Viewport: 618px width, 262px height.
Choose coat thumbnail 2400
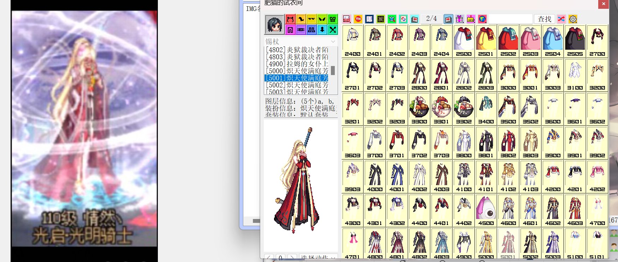[x=352, y=41]
